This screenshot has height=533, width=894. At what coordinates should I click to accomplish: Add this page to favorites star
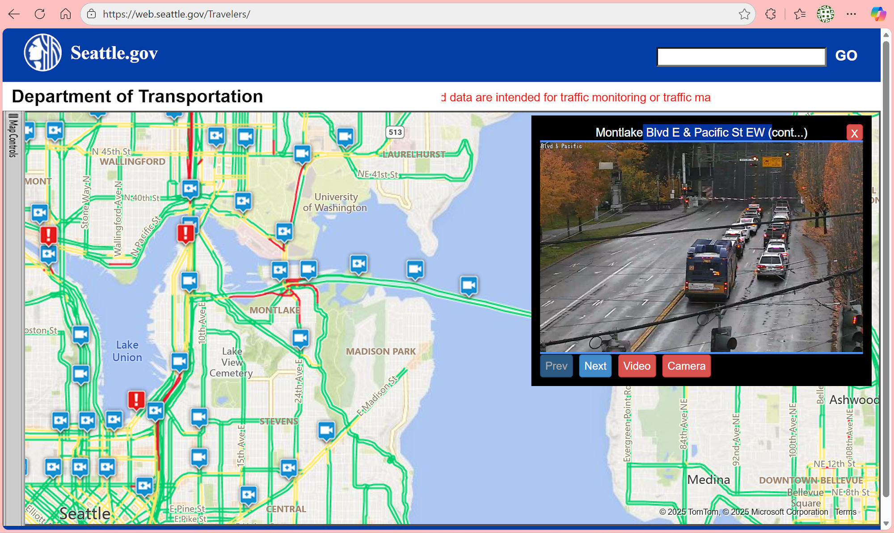pyautogui.click(x=744, y=14)
